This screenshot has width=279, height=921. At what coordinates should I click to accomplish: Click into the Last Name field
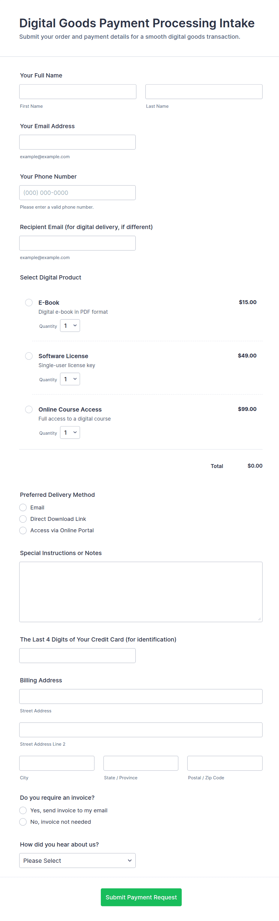[x=204, y=92]
